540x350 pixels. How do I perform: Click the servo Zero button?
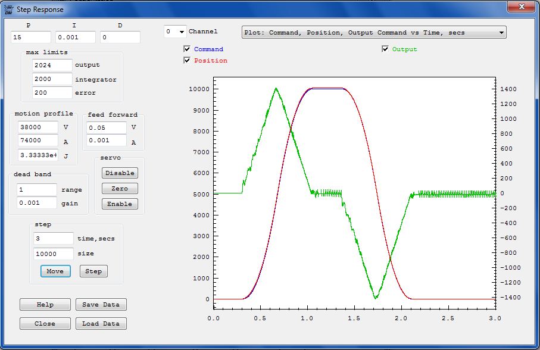[x=120, y=188]
